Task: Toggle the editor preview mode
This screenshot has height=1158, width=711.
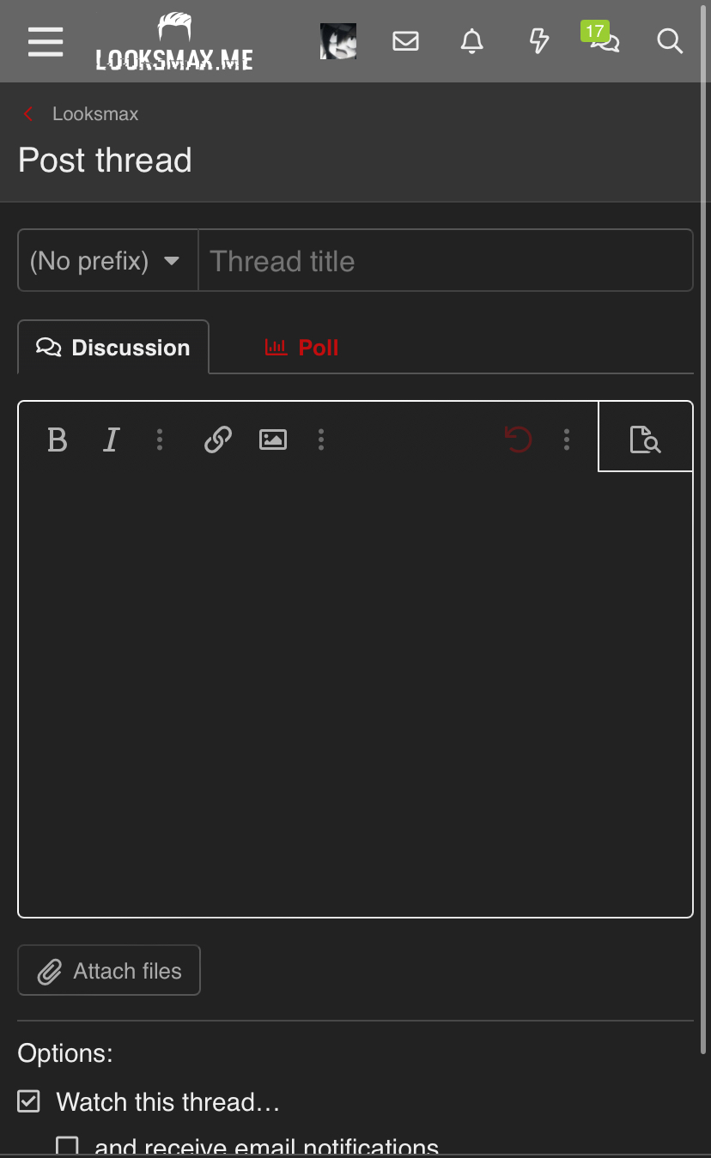Action: pyautogui.click(x=645, y=440)
